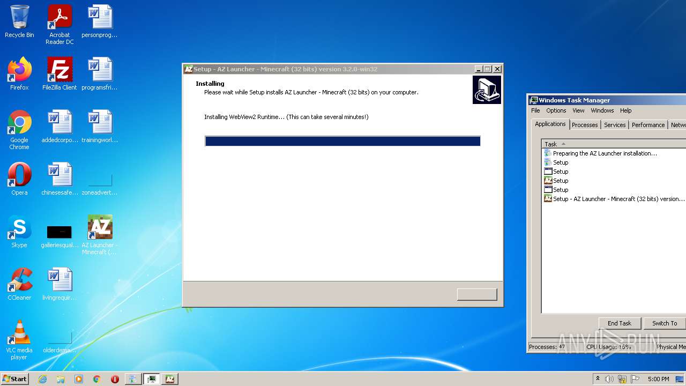Switch to the Performance tab
686x386 pixels.
point(648,125)
